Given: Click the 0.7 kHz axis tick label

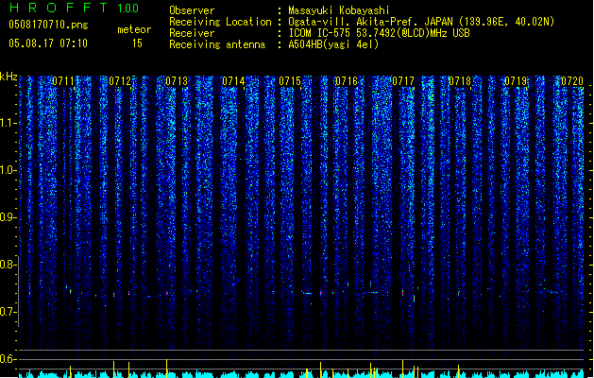Looking at the screenshot, I should (8, 312).
